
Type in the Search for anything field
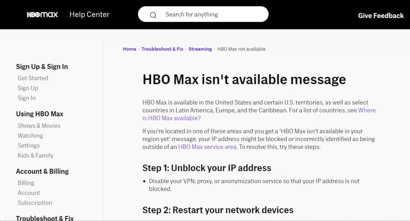click(x=212, y=14)
